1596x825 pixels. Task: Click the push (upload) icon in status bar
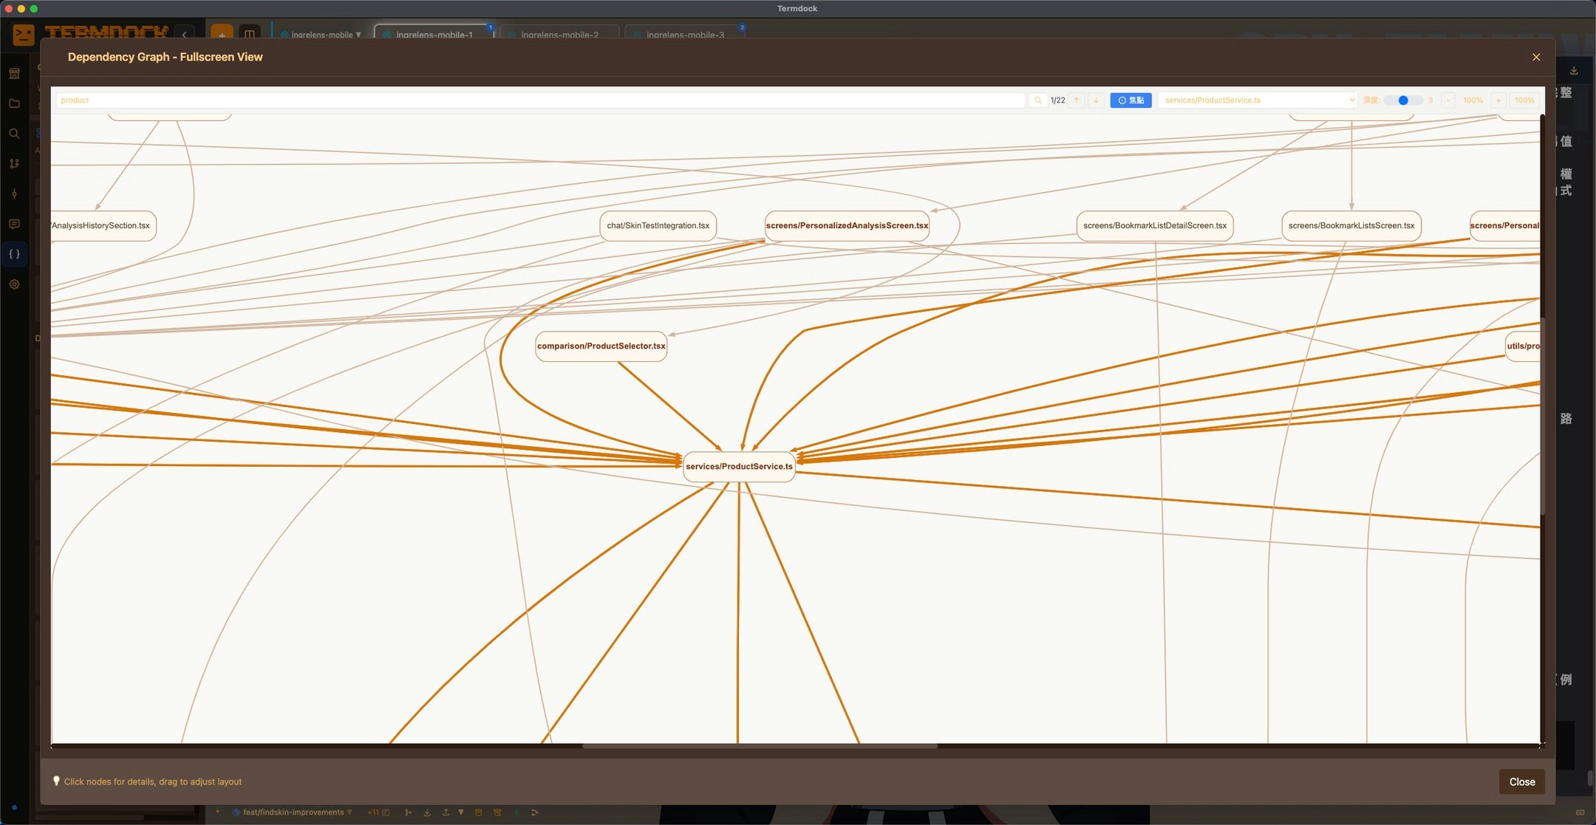click(447, 812)
